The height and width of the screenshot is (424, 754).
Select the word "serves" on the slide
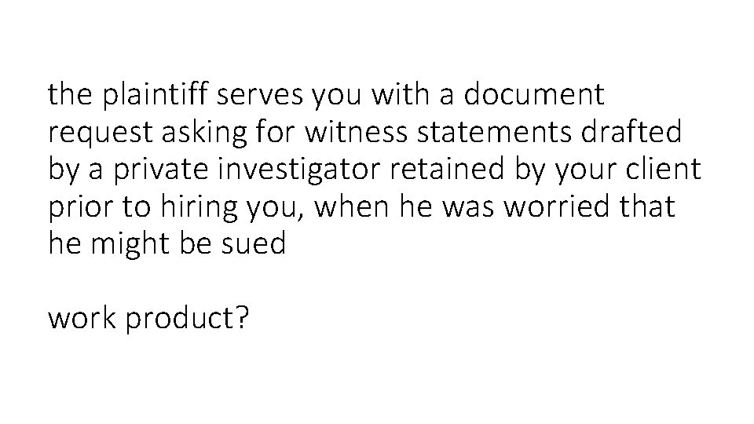tap(260, 96)
